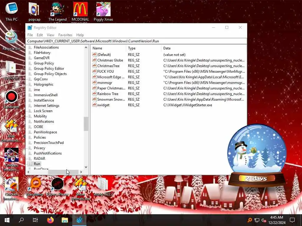Select the Activator desktop icon
This screenshot has height=226, width=302.
[x=12, y=70]
